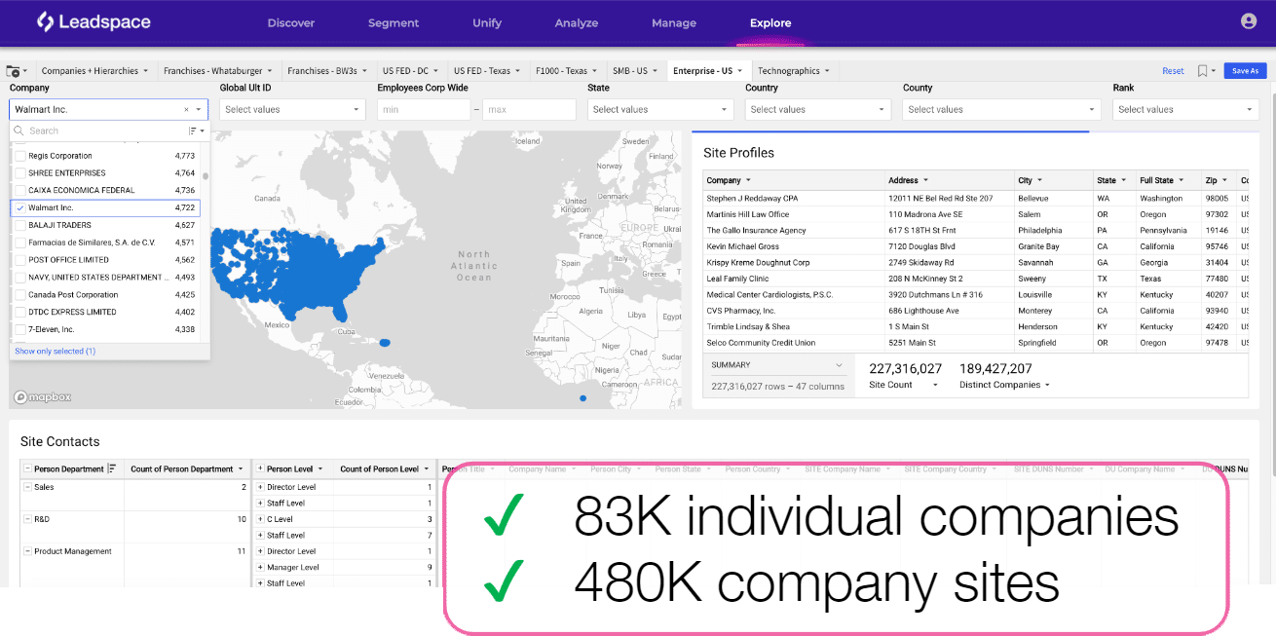Switch to Franchises - Whataburger tab

[219, 71]
